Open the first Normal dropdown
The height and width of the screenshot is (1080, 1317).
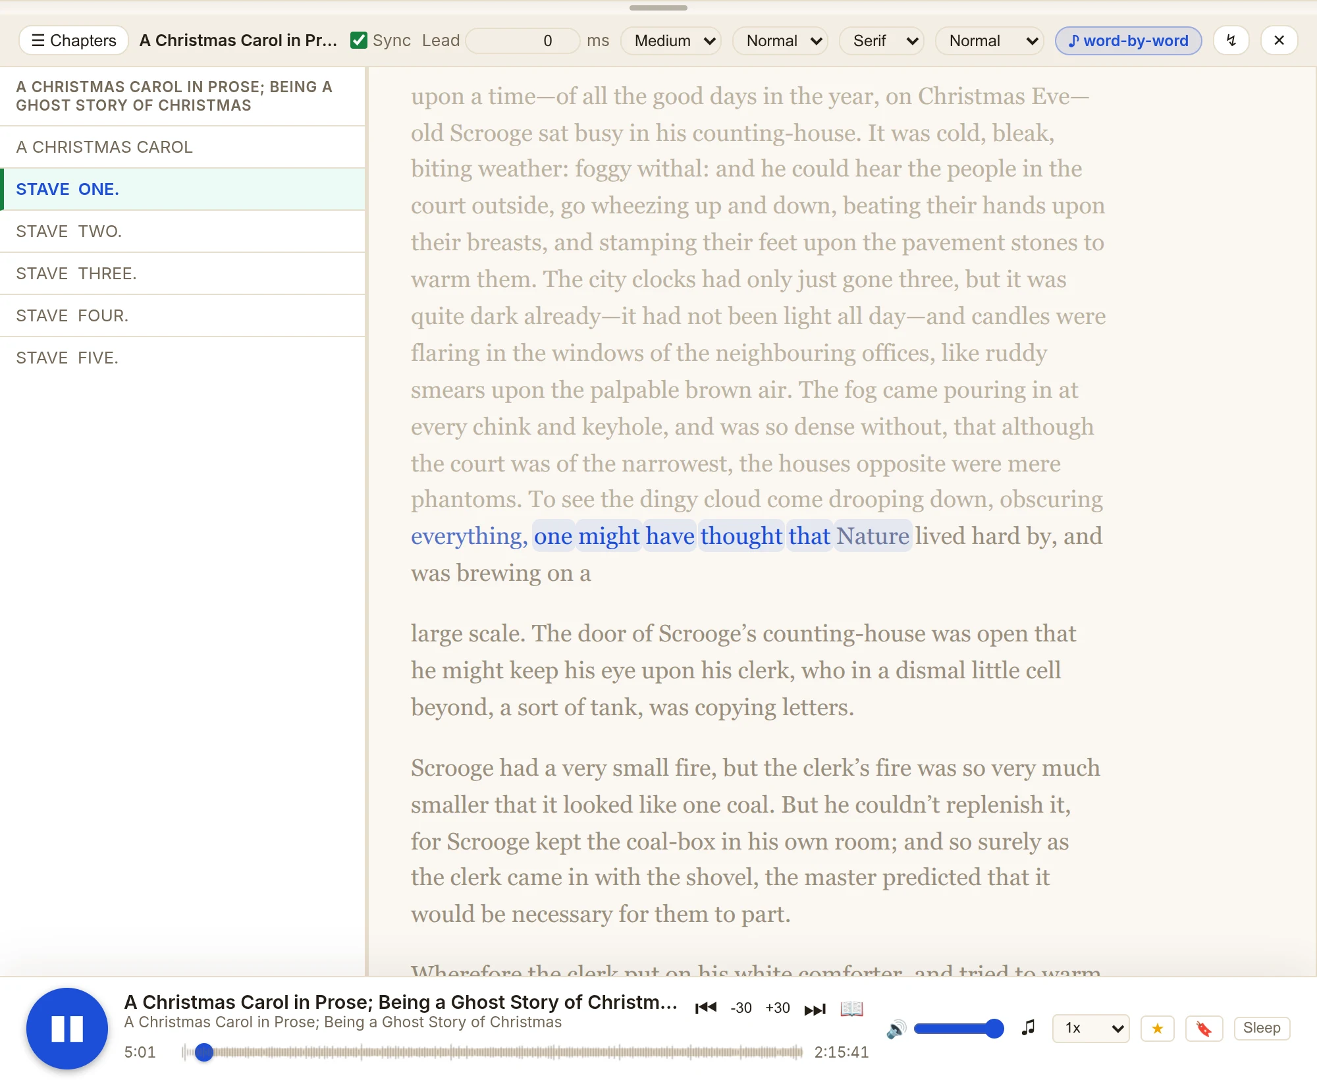780,40
